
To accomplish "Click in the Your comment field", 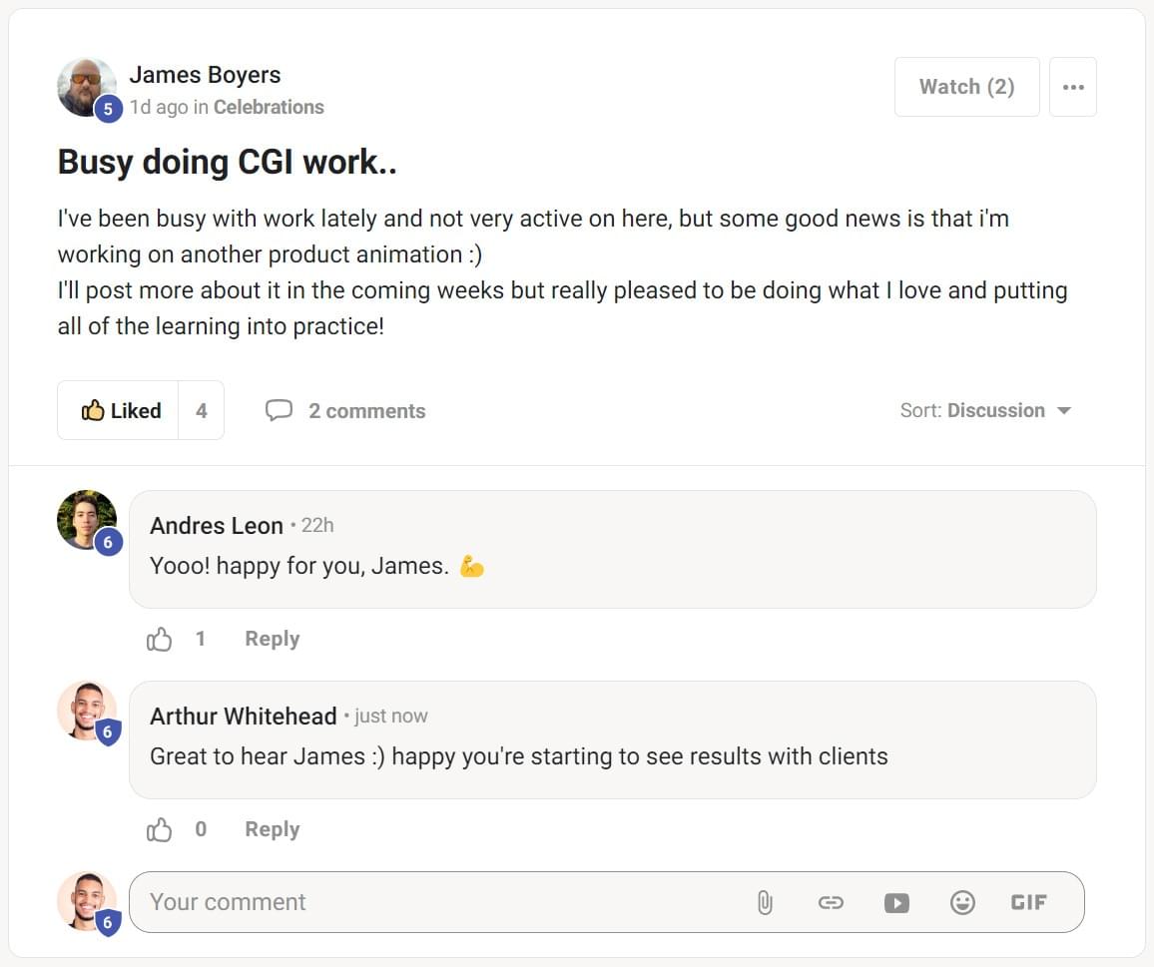I will (441, 902).
